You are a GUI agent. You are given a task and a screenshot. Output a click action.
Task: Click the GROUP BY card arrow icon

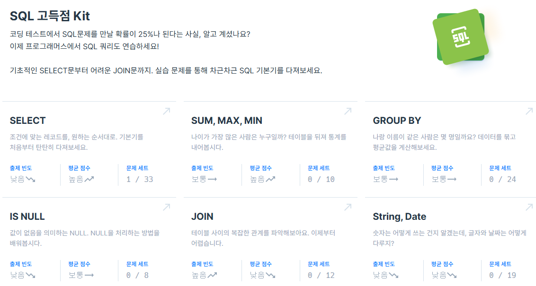(529, 111)
